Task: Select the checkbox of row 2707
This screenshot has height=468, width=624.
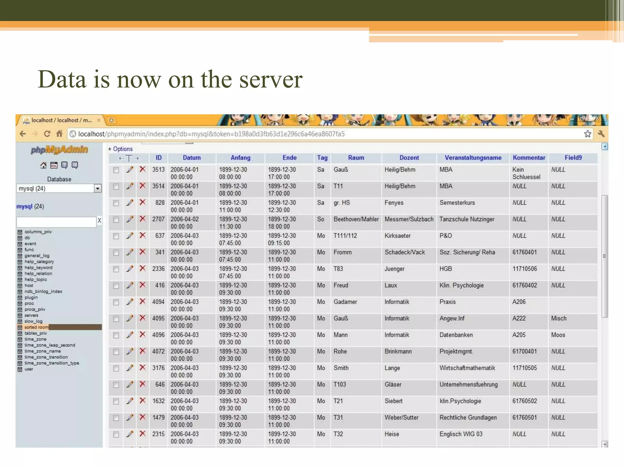Action: click(116, 220)
